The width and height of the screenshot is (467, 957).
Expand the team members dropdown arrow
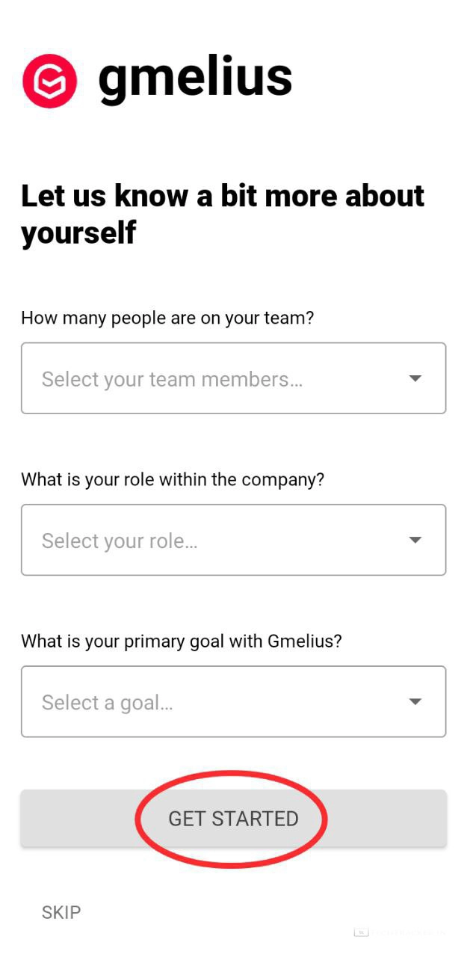[x=416, y=378]
